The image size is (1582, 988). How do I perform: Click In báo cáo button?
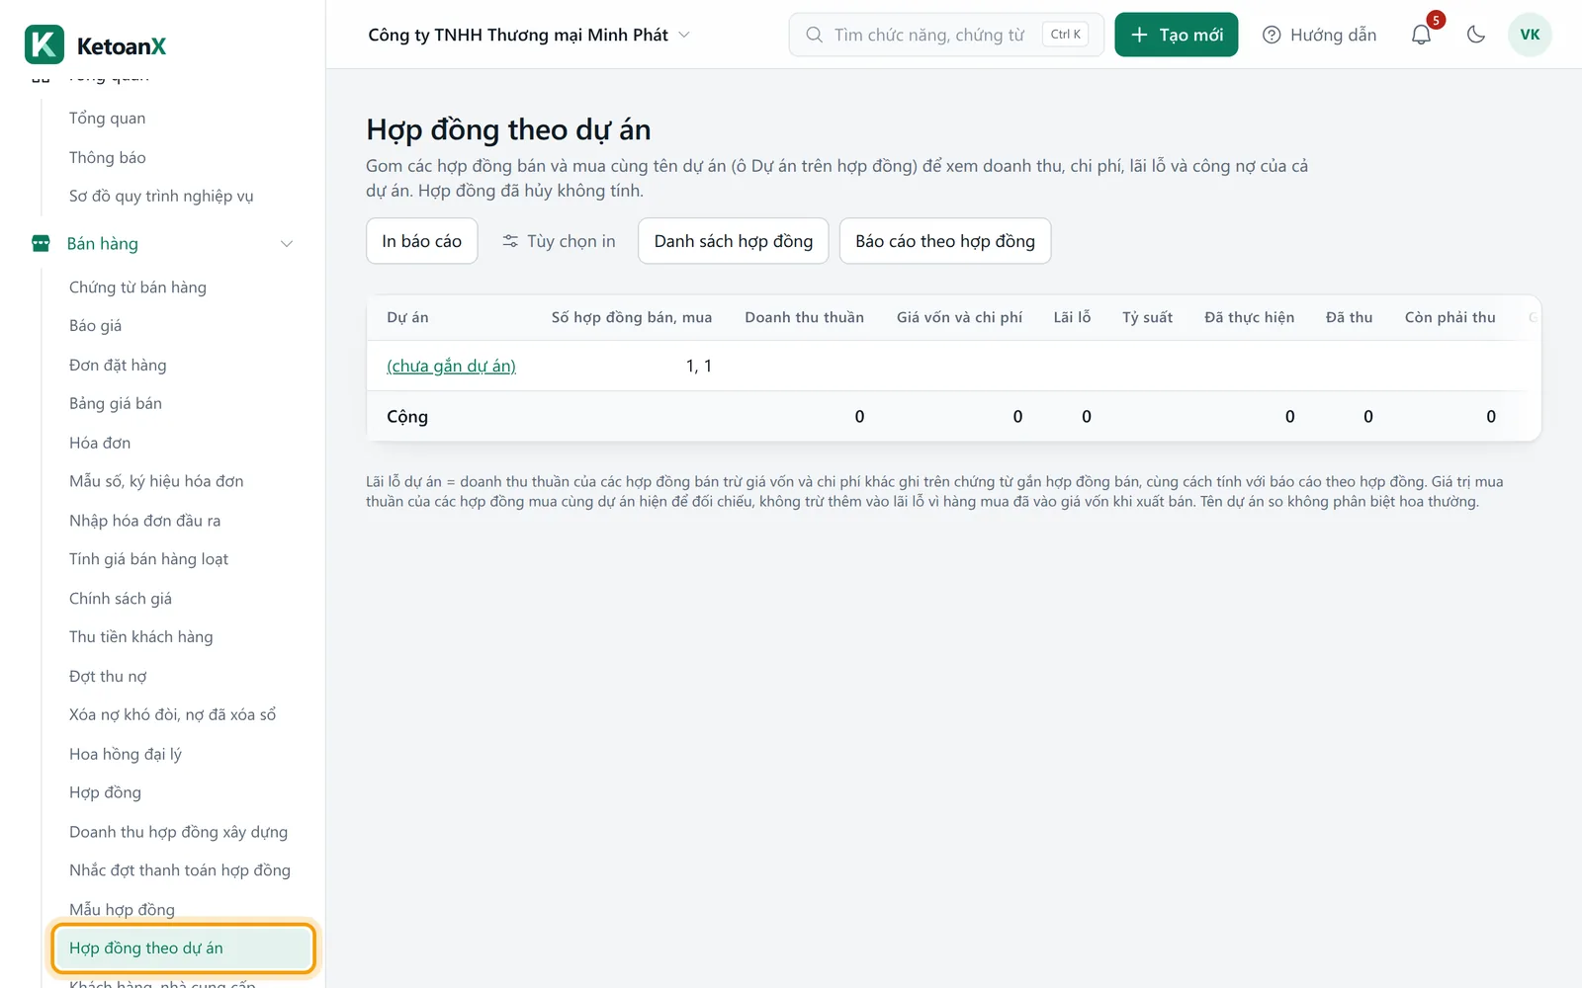pos(422,241)
